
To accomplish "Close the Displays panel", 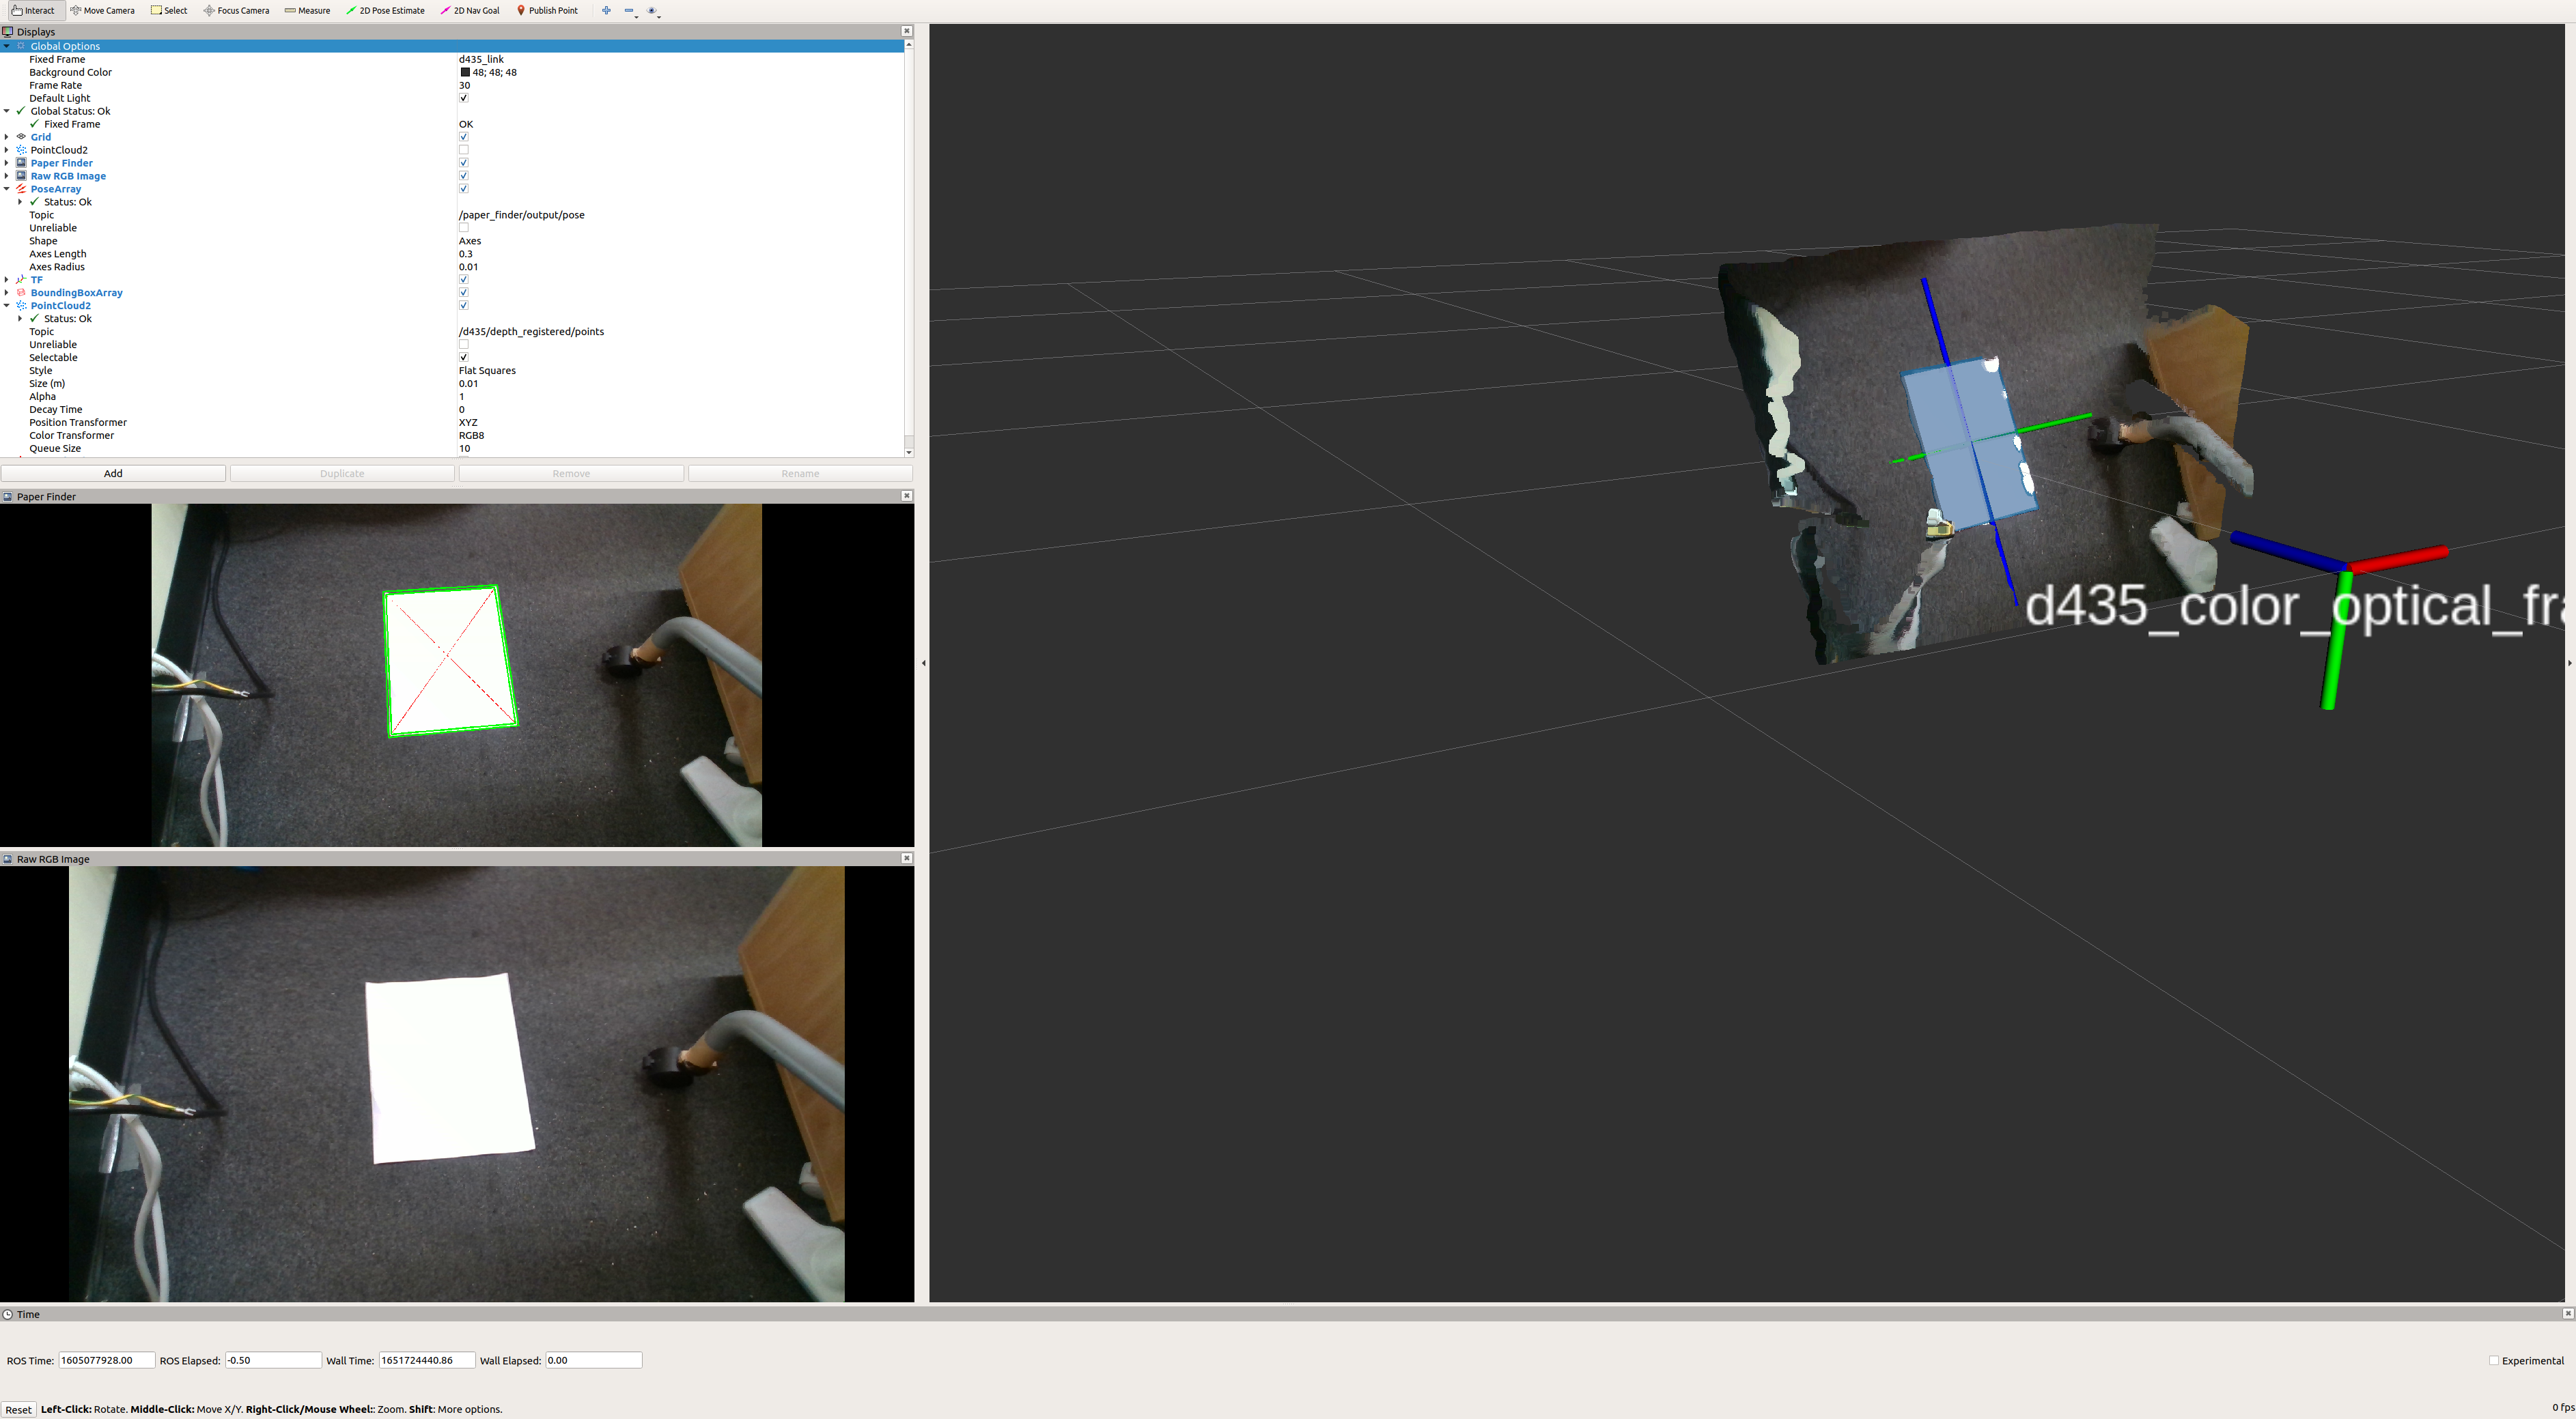I will [x=907, y=31].
